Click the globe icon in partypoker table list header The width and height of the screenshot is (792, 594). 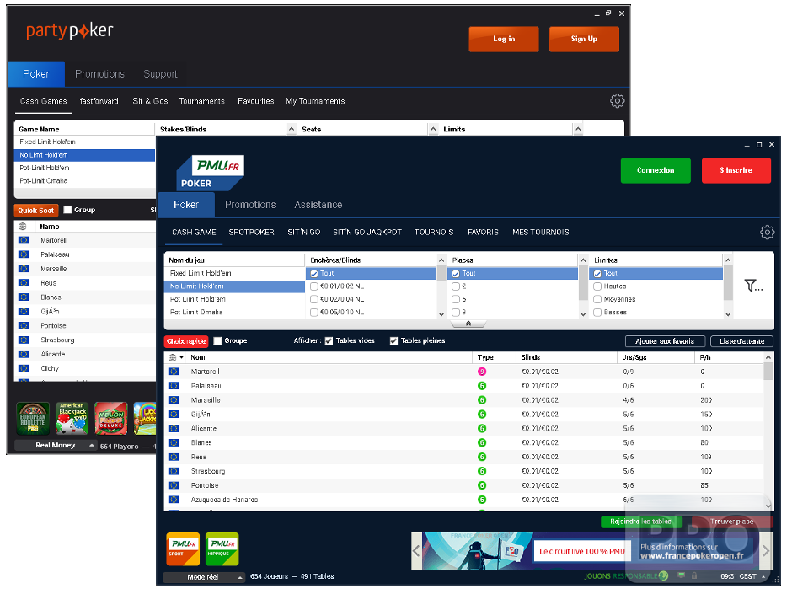click(23, 227)
